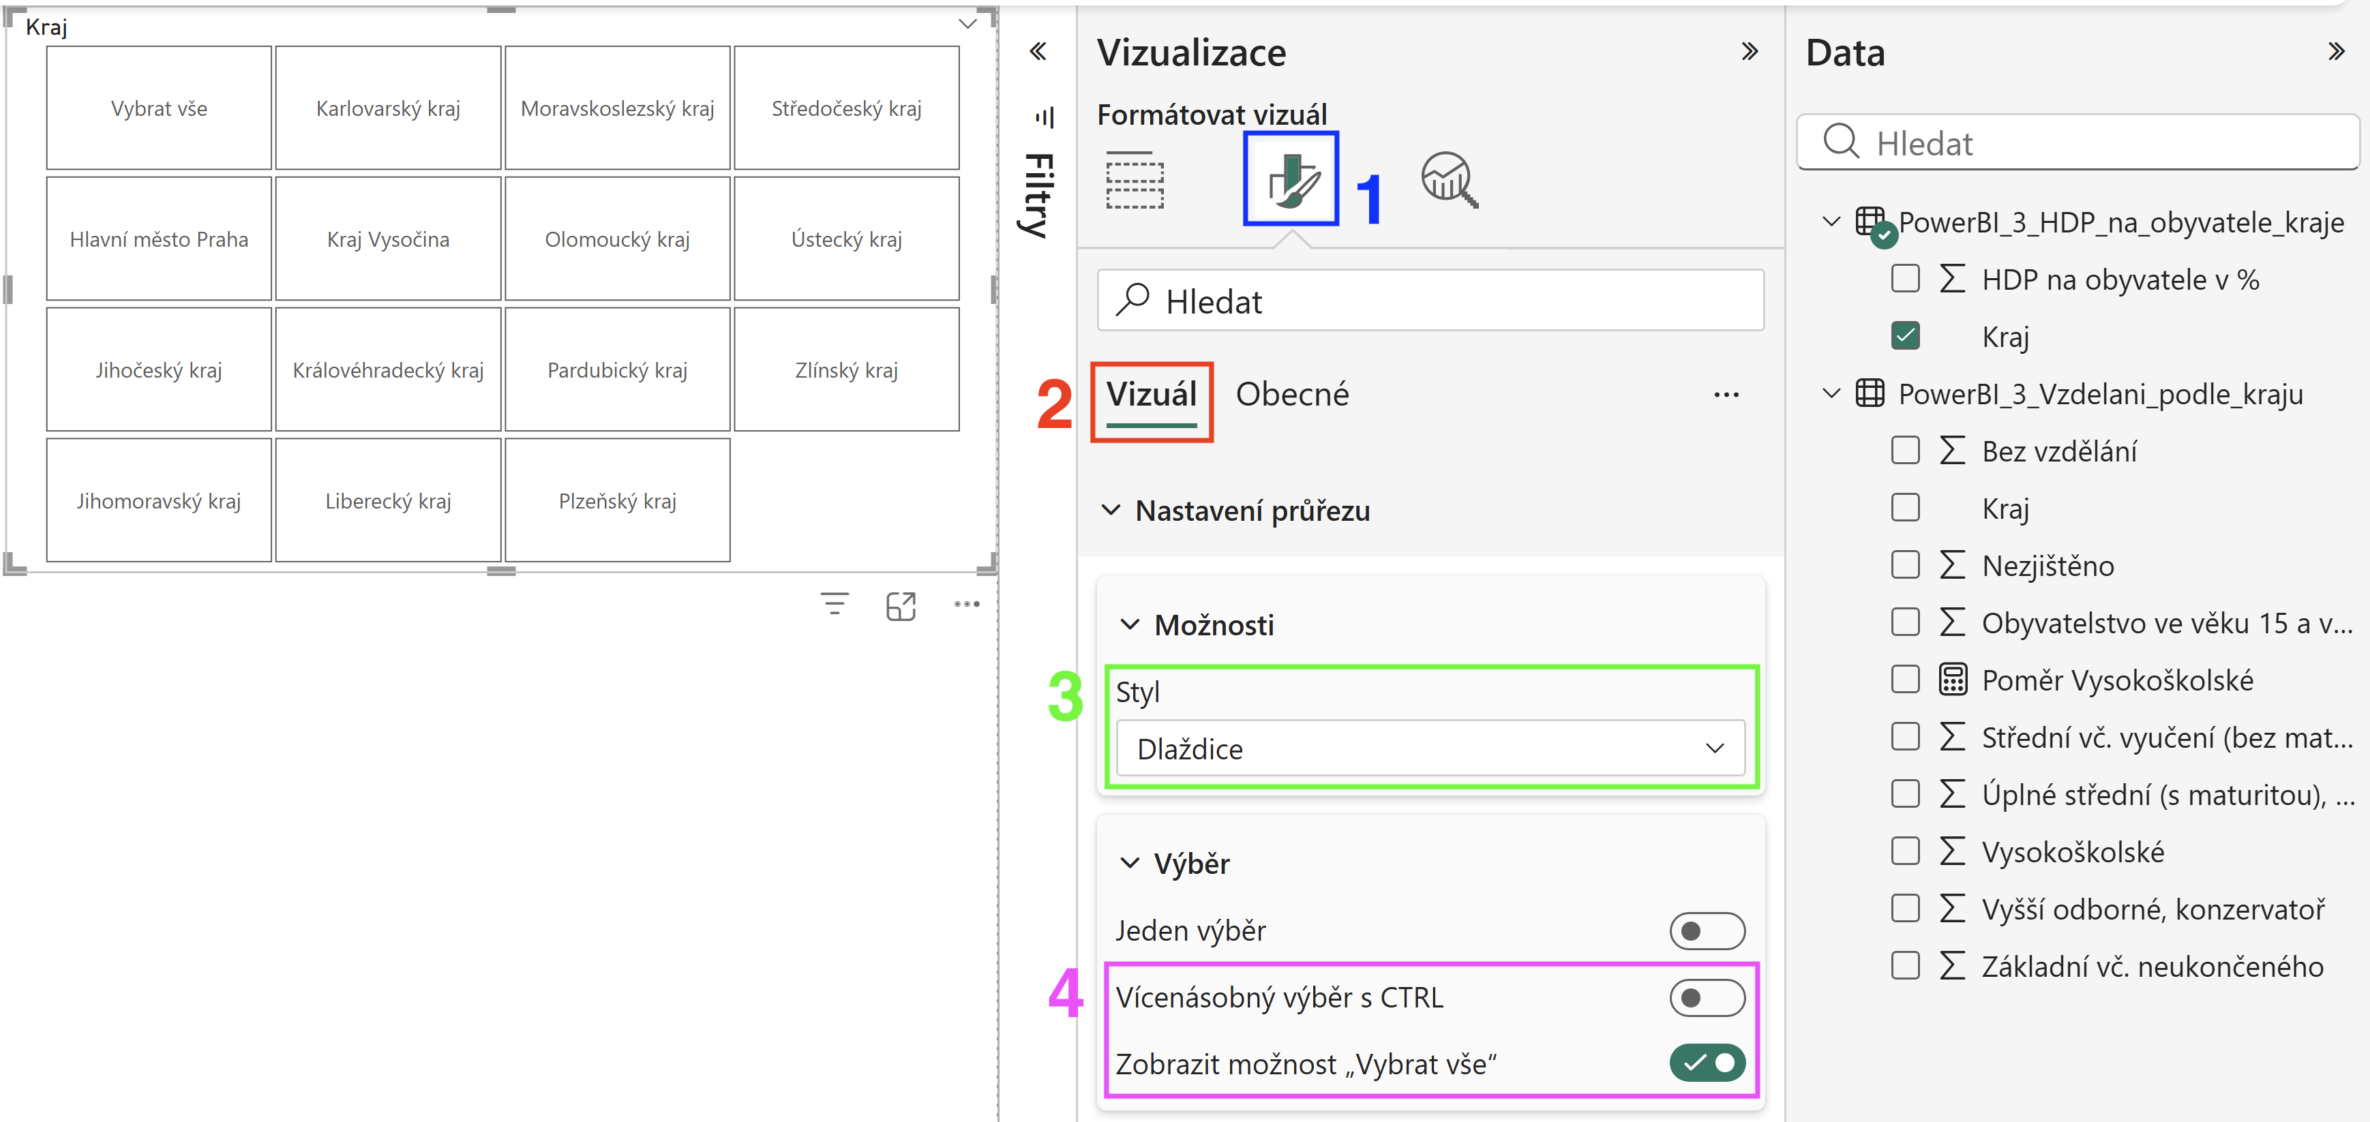Open the Styl dropdown showing Dlaždice

click(x=1430, y=748)
